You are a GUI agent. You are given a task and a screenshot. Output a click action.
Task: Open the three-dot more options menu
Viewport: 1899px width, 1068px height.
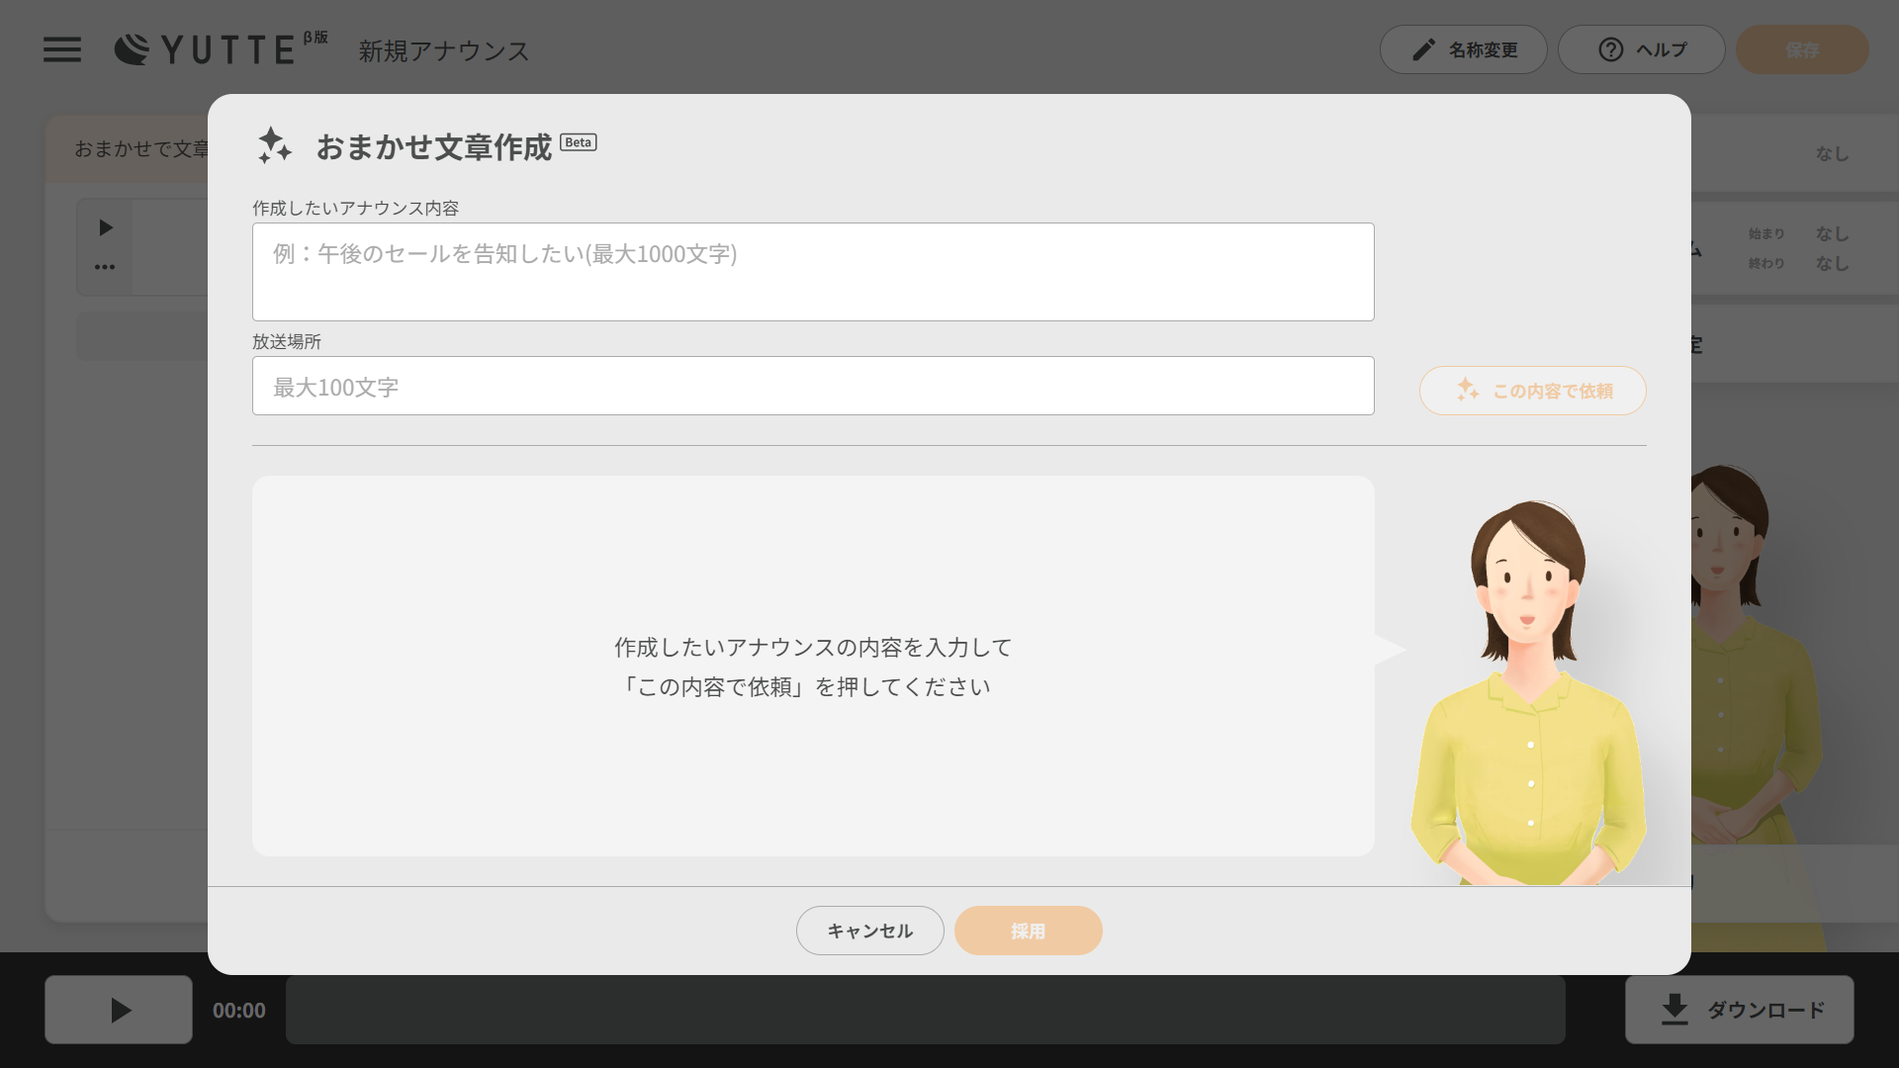(105, 267)
